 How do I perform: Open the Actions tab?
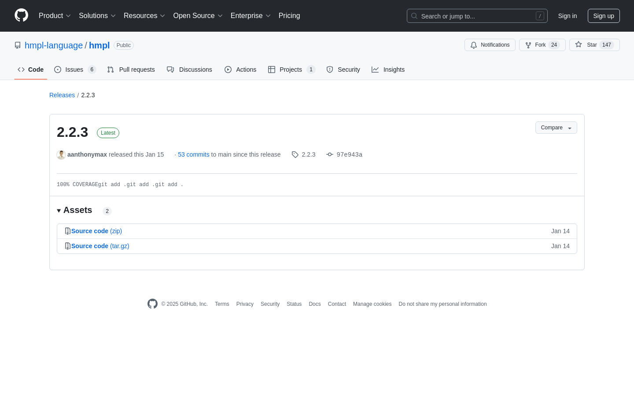[240, 70]
